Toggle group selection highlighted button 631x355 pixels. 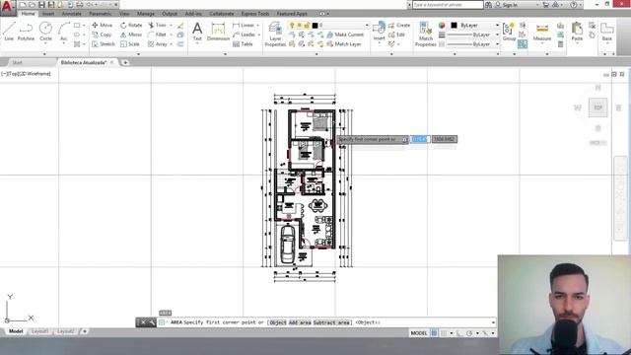(x=523, y=44)
